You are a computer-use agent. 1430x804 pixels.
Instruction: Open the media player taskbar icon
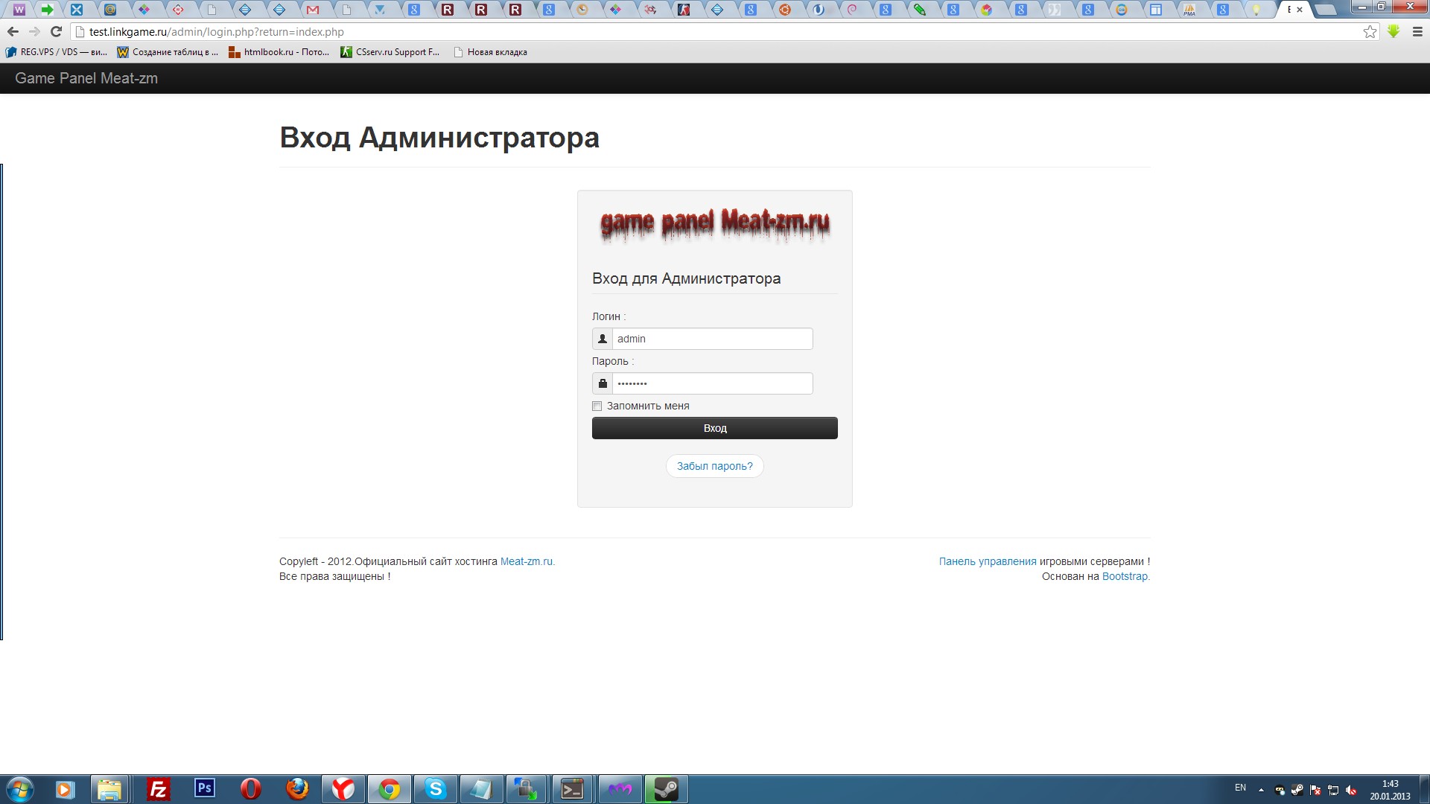(x=65, y=789)
